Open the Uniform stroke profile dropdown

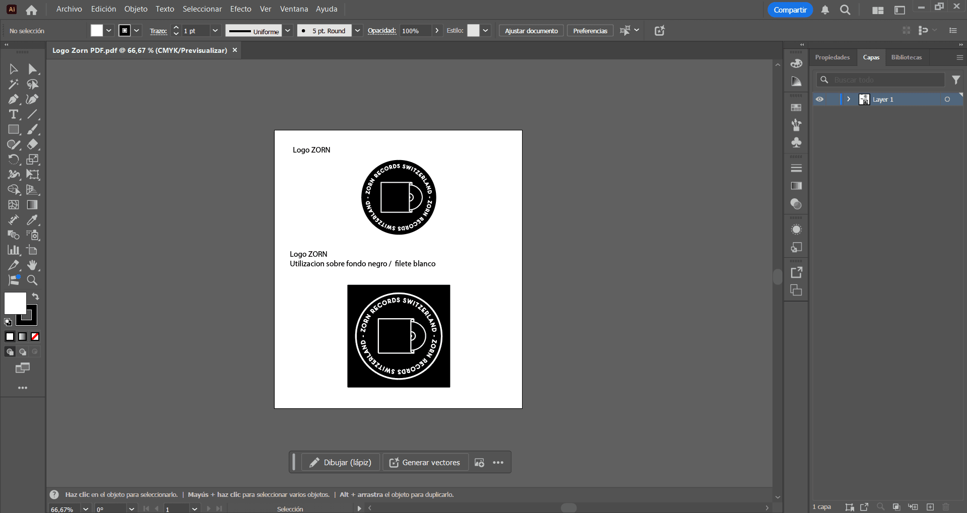click(288, 31)
